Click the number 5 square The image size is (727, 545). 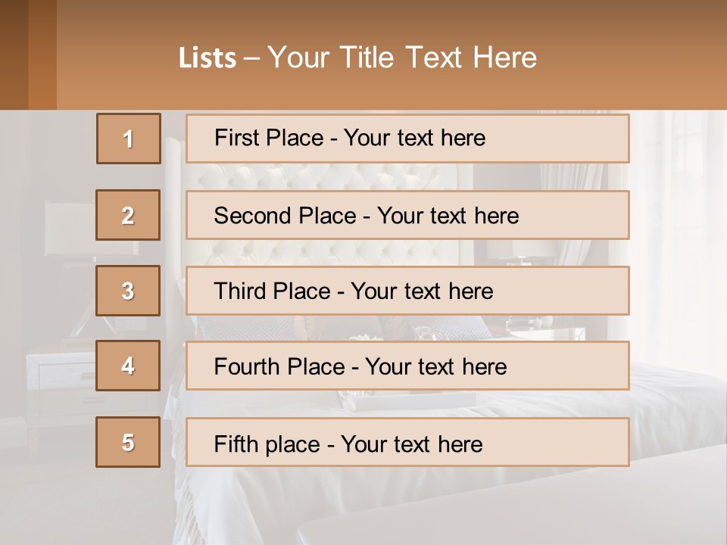[x=128, y=442]
